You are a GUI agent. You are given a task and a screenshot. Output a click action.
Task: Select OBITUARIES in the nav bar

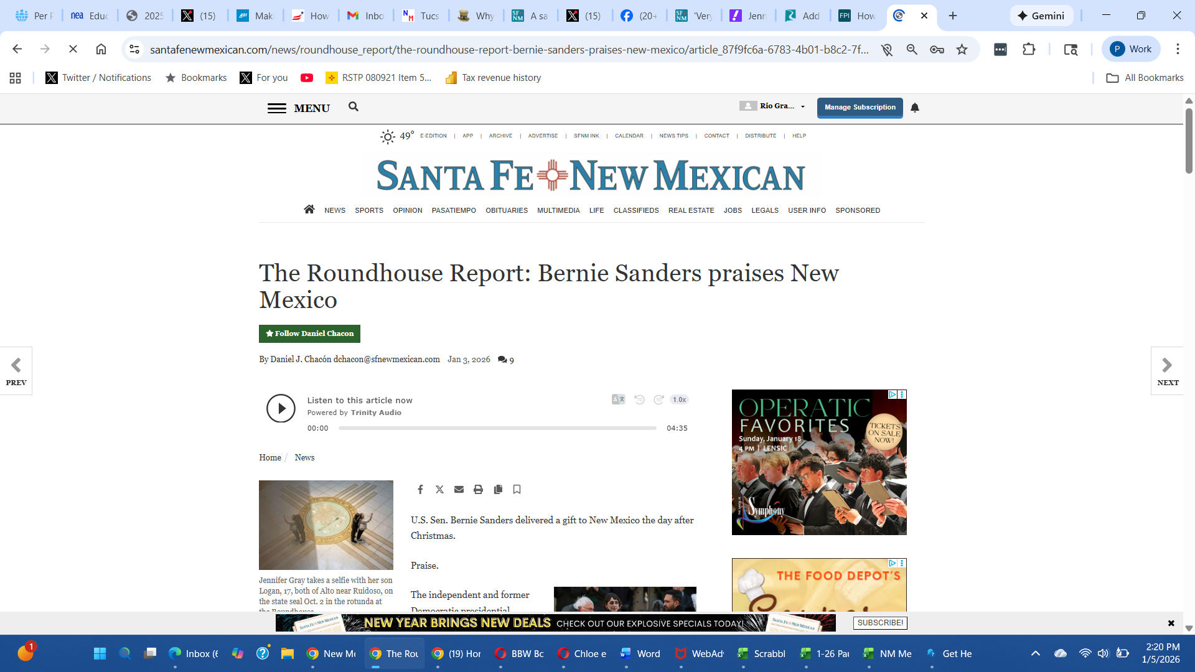click(x=506, y=210)
